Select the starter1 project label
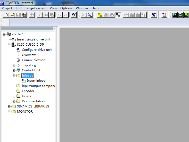Image resolution: width=189 pixels, height=142 pixels. click(x=18, y=34)
